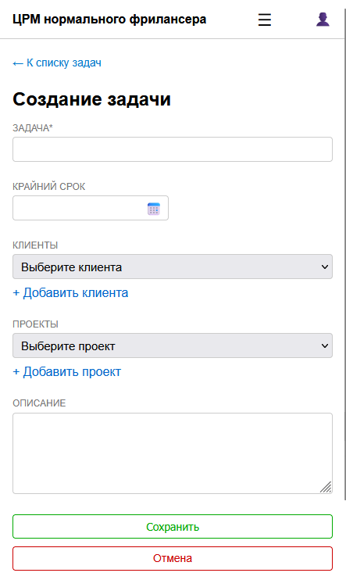This screenshot has width=346, height=580.
Task: Focus the 'Описание' description textarea
Action: click(173, 453)
